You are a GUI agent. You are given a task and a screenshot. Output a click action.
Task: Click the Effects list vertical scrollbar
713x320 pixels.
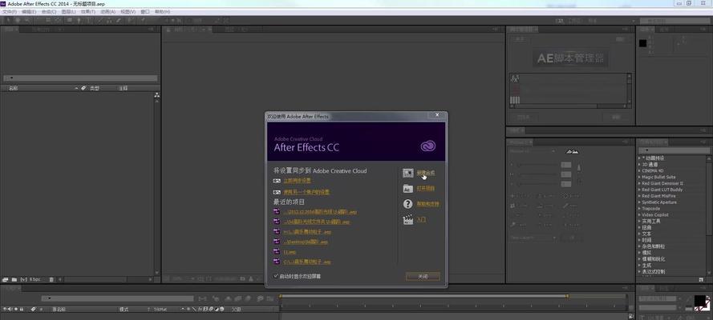coord(709,215)
